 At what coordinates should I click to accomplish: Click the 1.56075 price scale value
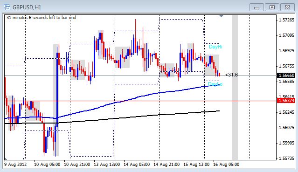(286, 128)
